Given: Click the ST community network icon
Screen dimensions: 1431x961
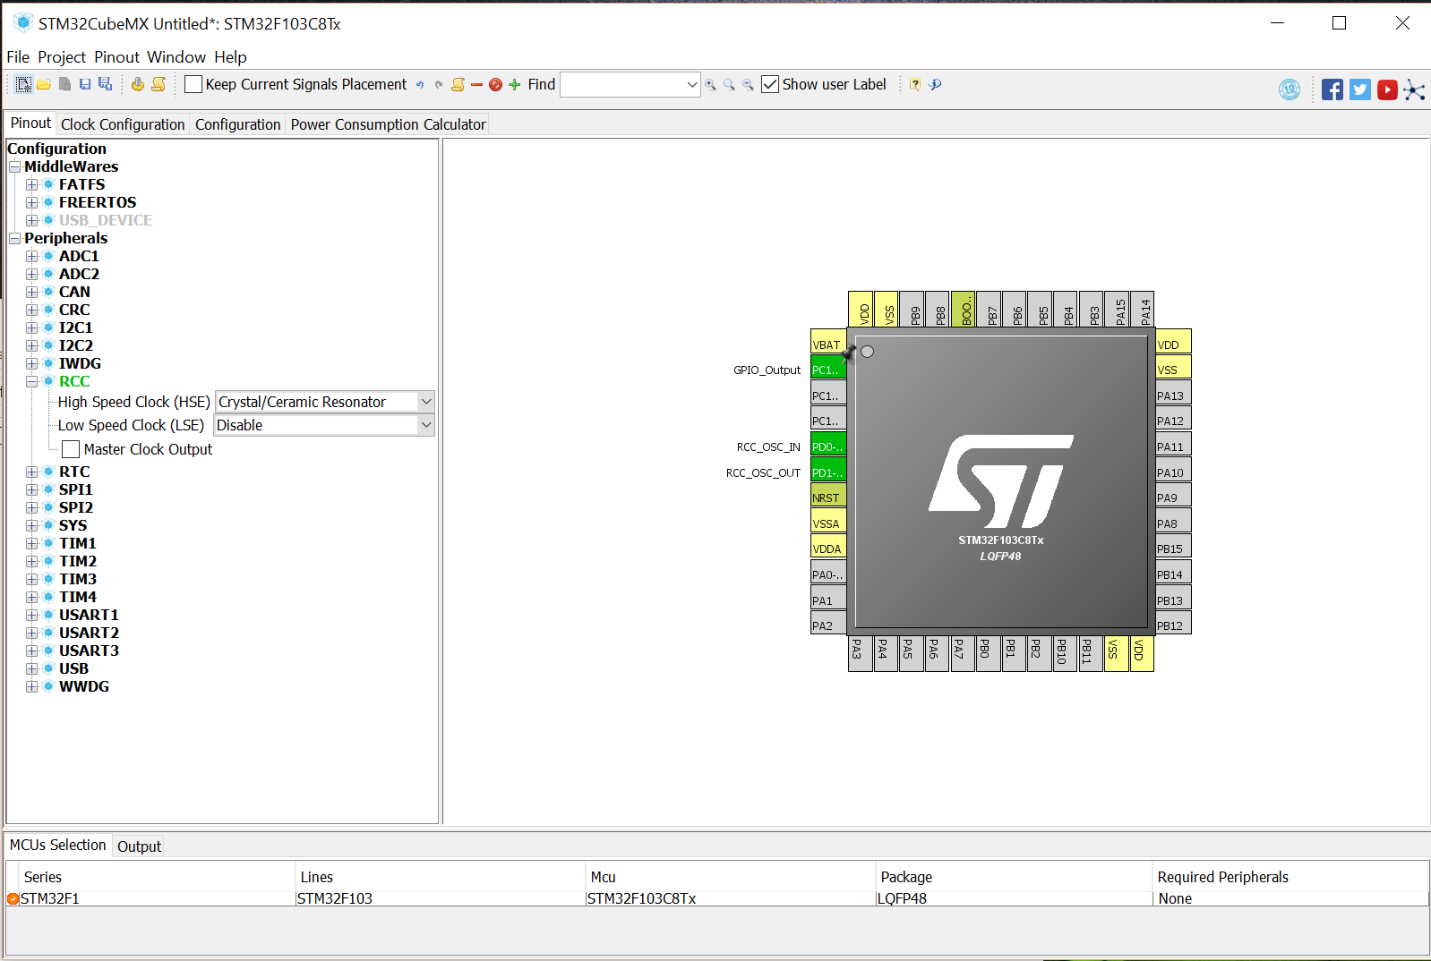Looking at the screenshot, I should (x=1414, y=89).
